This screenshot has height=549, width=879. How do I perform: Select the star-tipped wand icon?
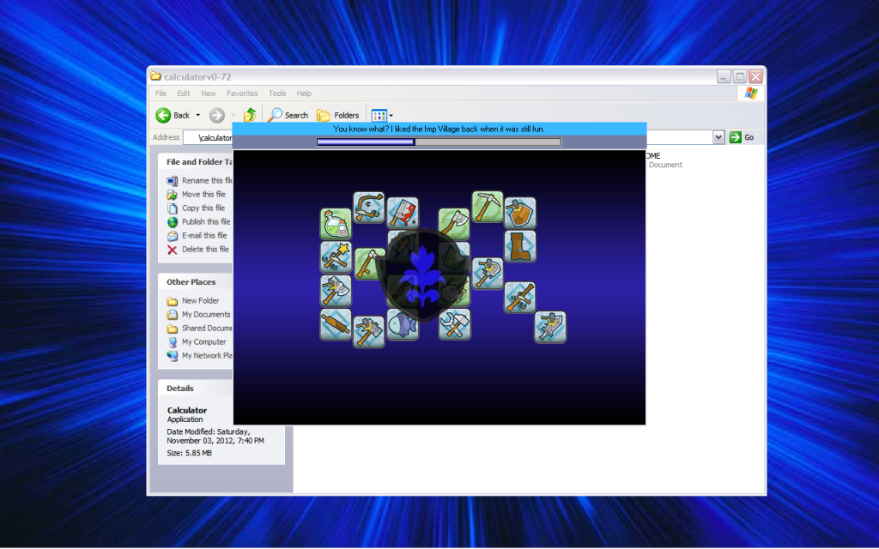pyautogui.click(x=336, y=257)
